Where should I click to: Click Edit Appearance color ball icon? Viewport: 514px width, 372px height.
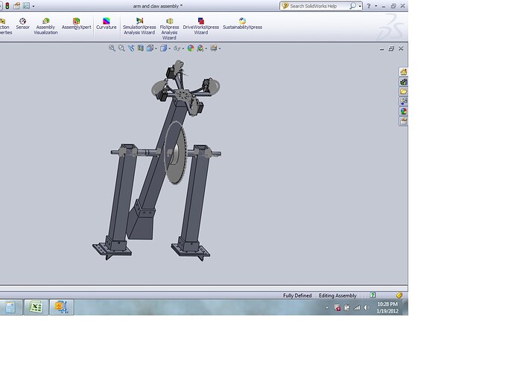coord(191,48)
